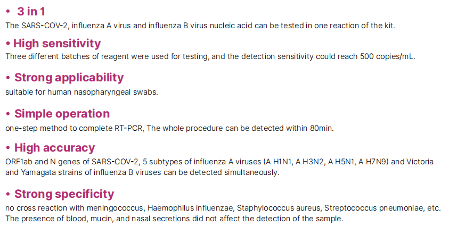Select the "Strong specificity" heading
The image size is (449, 234).
pyautogui.click(x=64, y=194)
